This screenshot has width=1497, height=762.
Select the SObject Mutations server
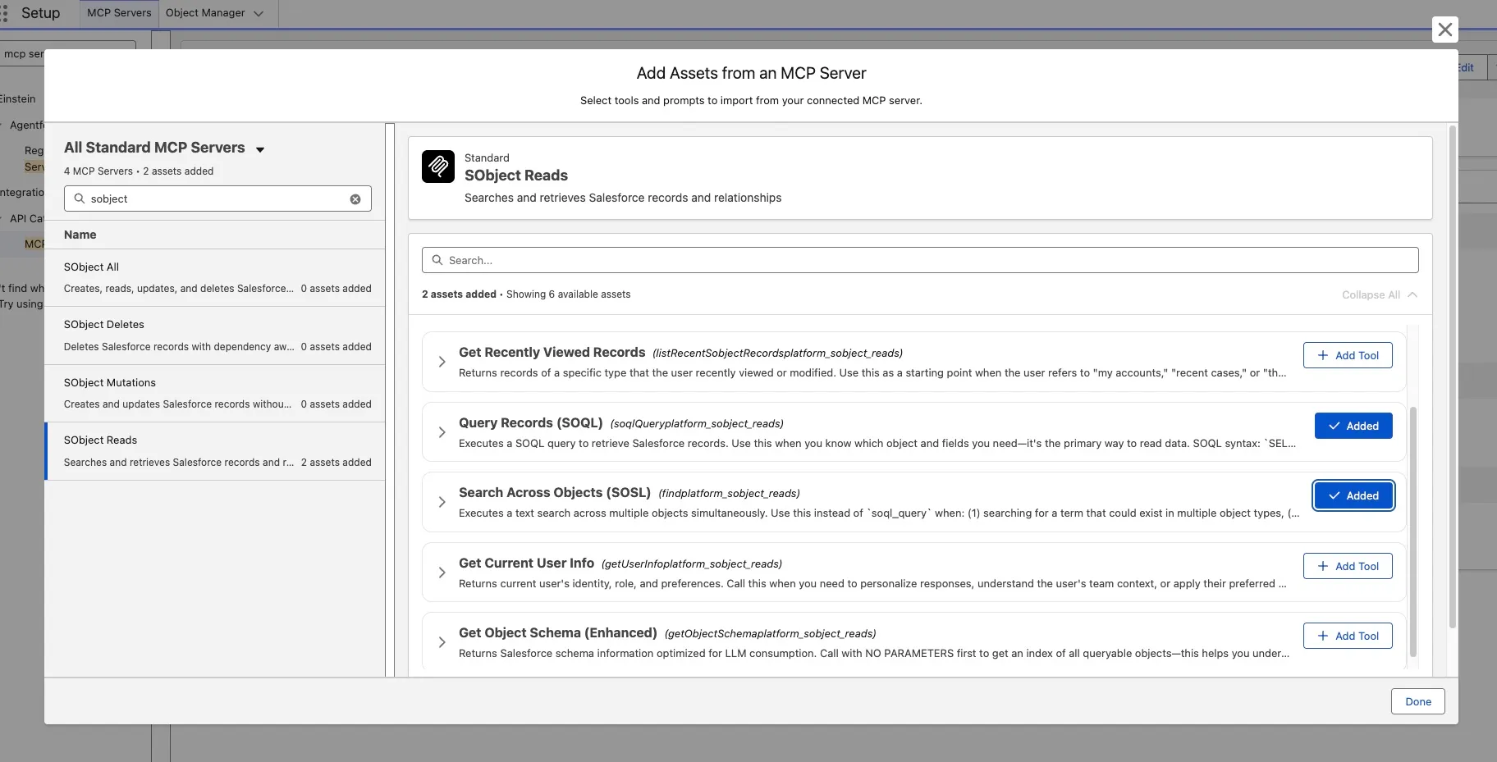point(215,394)
